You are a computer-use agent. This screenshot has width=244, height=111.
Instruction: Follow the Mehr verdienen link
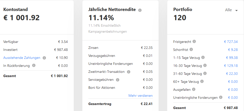point(140,96)
